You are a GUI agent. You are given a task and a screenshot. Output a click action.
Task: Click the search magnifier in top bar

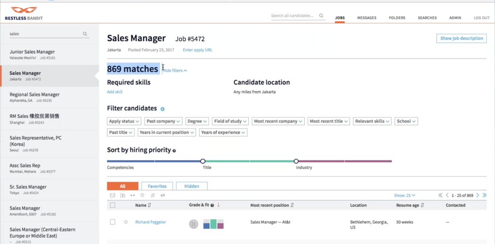pyautogui.click(x=321, y=16)
